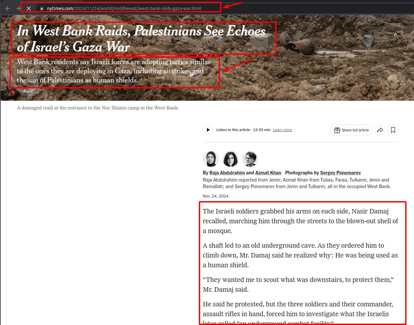The height and width of the screenshot is (325, 414).
Task: Click Azmat Khan's author photo
Action: (x=231, y=159)
